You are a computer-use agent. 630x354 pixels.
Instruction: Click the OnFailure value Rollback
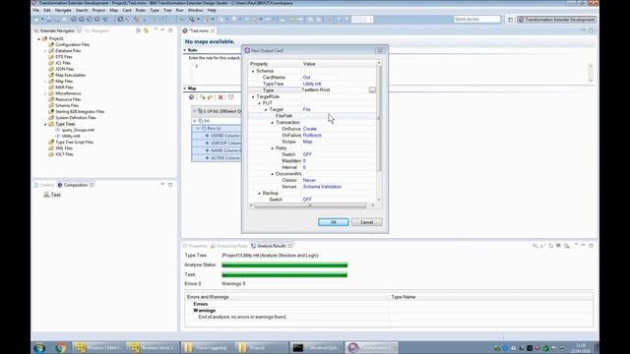312,136
